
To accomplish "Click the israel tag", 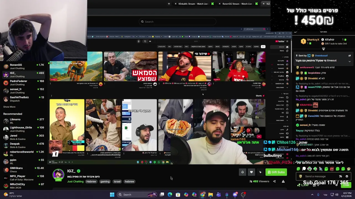I will point(117,182).
